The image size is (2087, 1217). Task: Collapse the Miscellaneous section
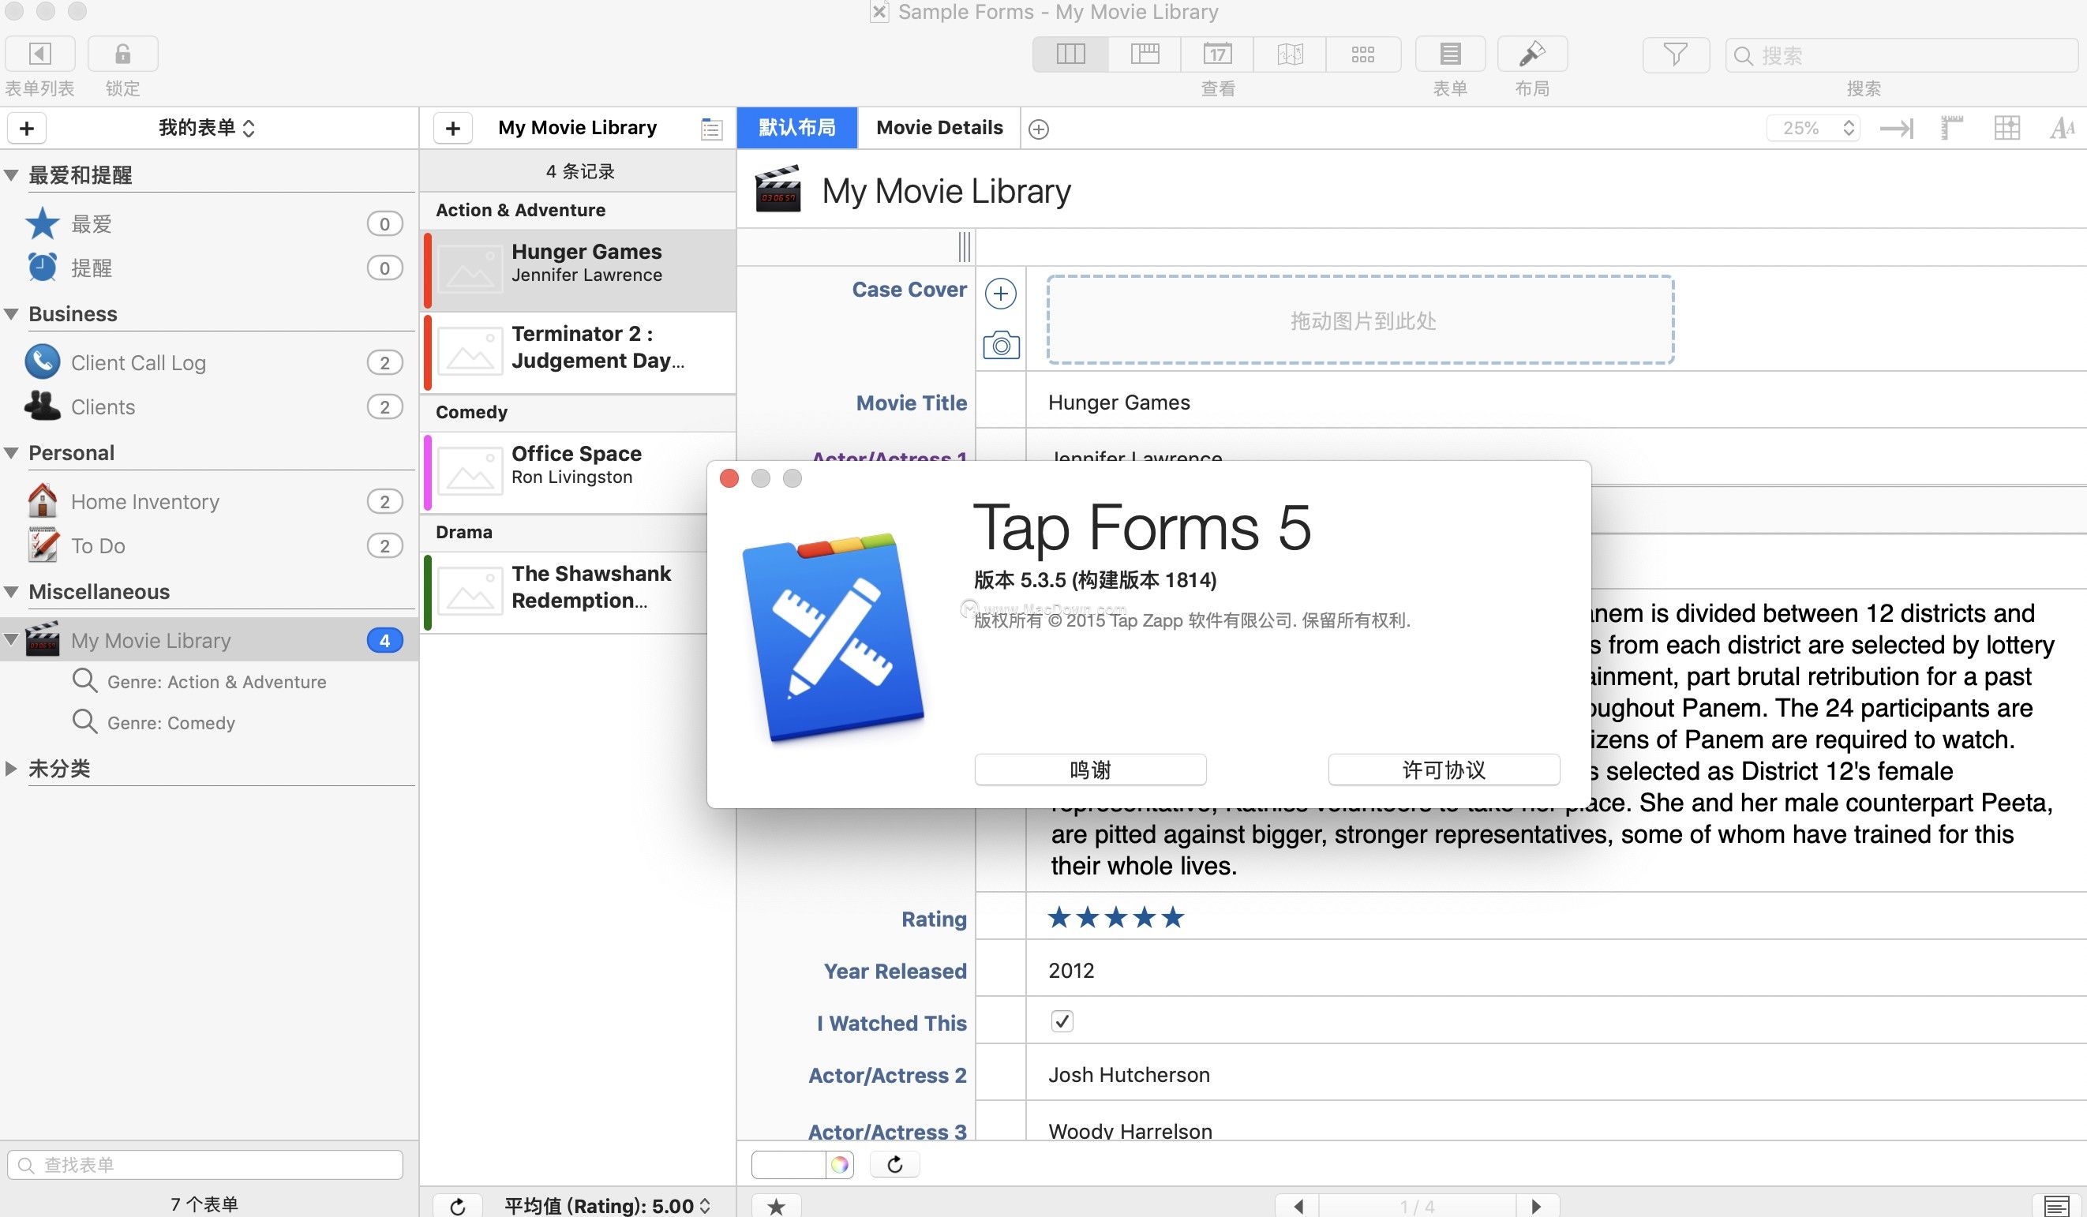coord(12,593)
